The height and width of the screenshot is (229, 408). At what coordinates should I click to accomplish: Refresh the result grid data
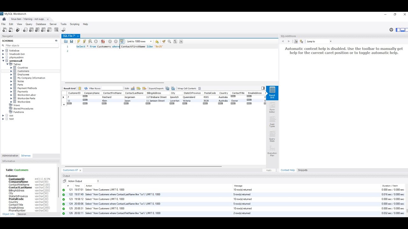[x=86, y=88]
